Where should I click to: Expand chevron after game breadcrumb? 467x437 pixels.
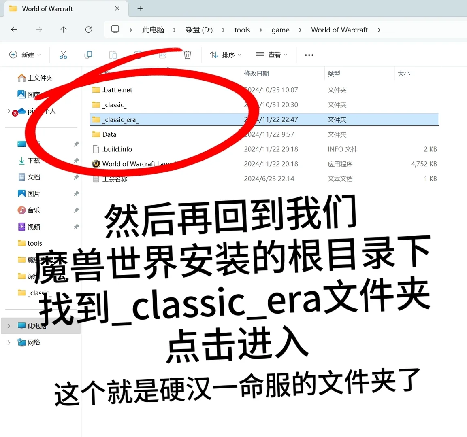pyautogui.click(x=300, y=30)
